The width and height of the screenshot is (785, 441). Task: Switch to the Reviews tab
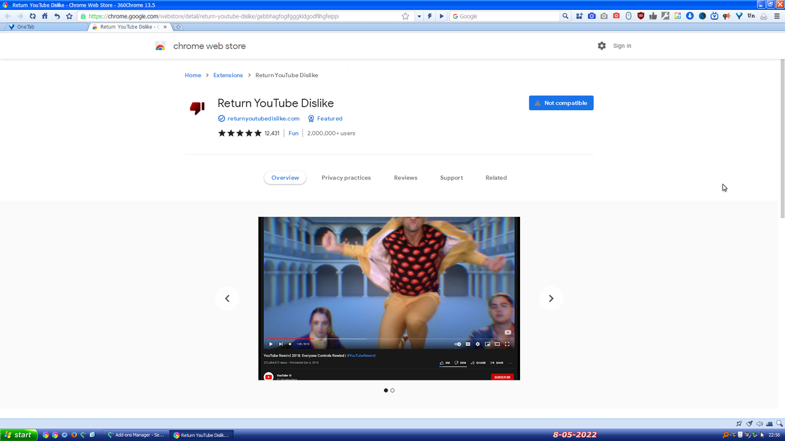tap(405, 178)
